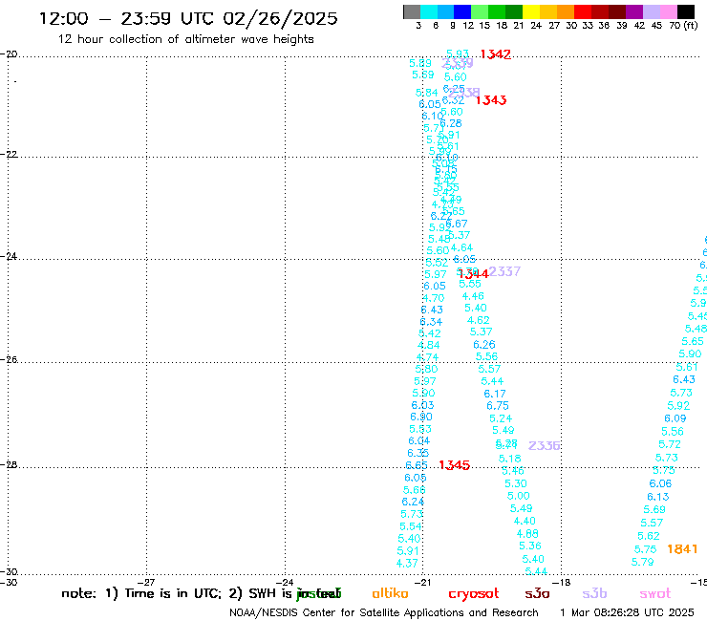The height and width of the screenshot is (621, 707).
Task: Click the wave height value 6.24
Action: pyautogui.click(x=413, y=502)
